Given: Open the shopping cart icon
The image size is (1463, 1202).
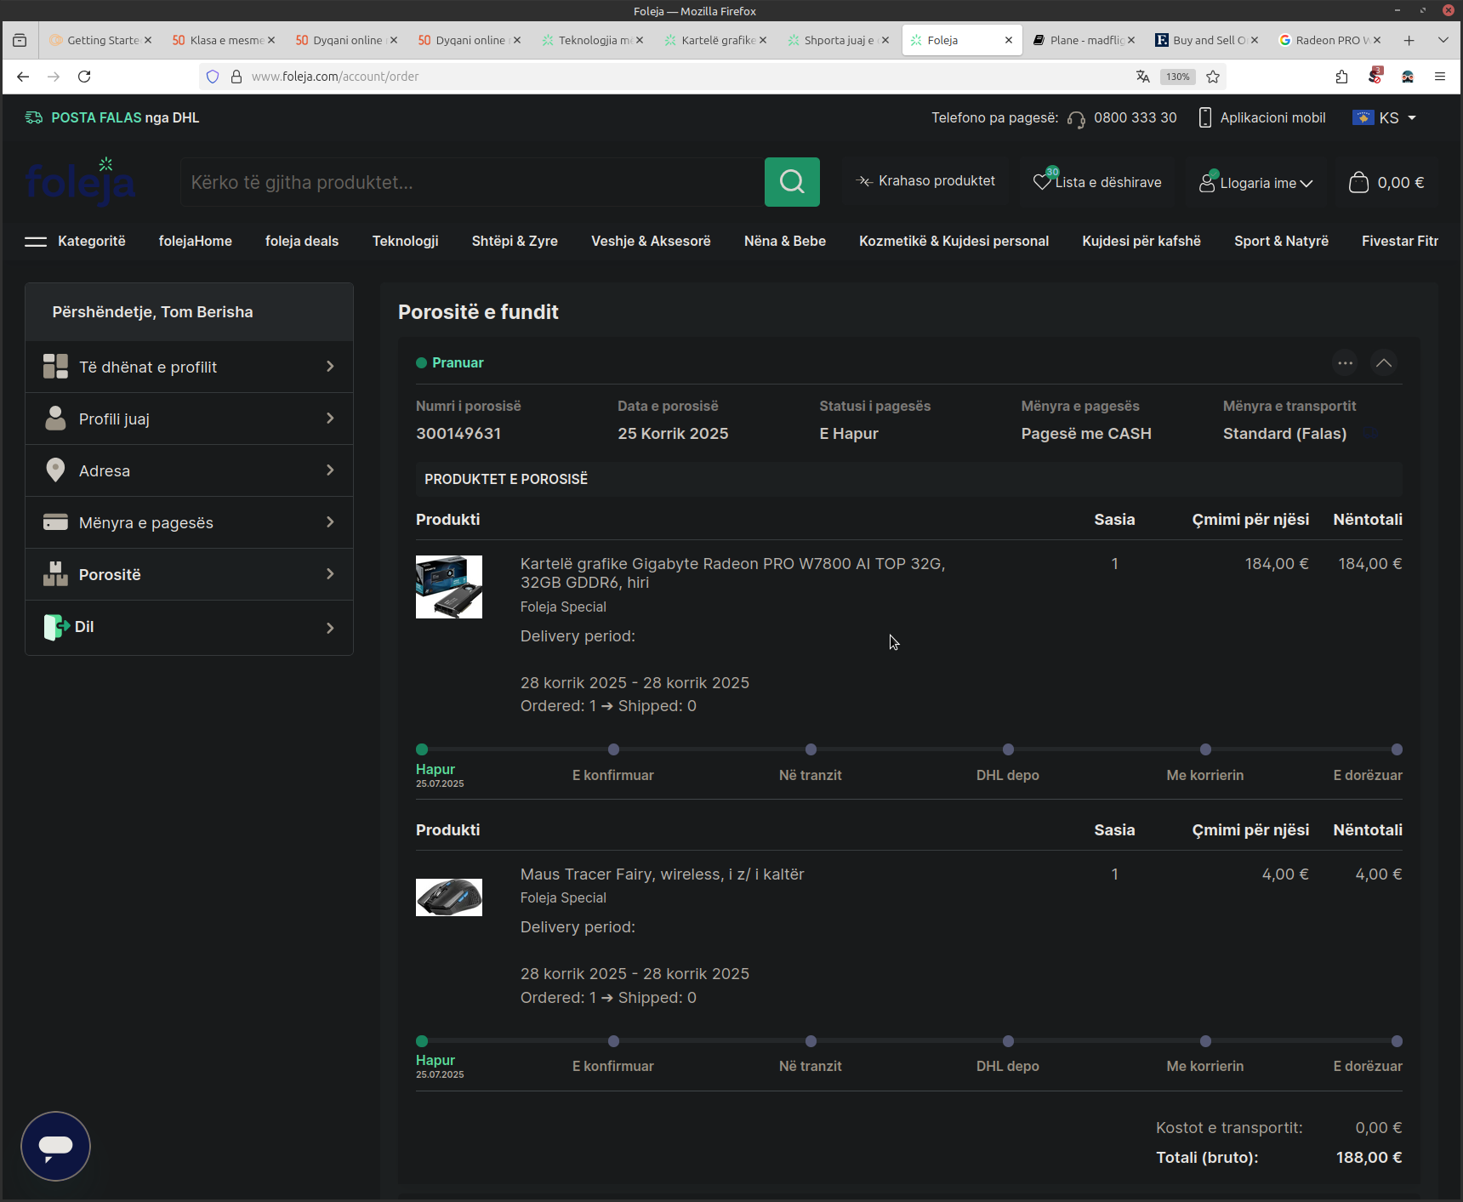Looking at the screenshot, I should tap(1358, 182).
